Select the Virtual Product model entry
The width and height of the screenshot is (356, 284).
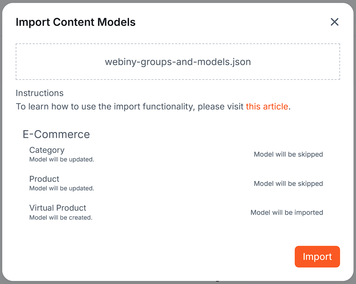click(x=58, y=208)
